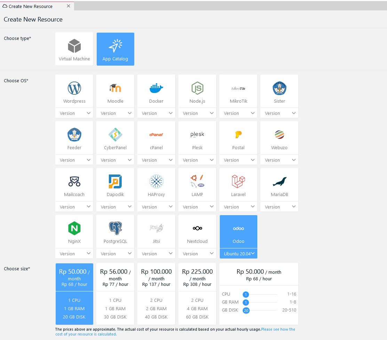Adjust the GB RAM slider handle
This screenshot has width=387, height=340.
(x=246, y=302)
